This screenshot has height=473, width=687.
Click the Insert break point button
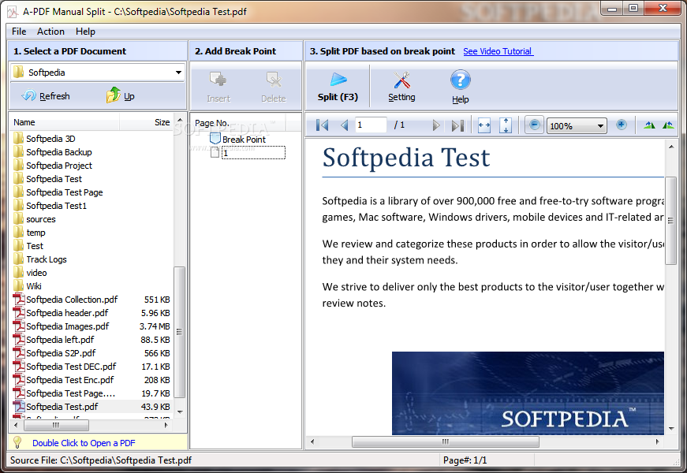pyautogui.click(x=218, y=88)
